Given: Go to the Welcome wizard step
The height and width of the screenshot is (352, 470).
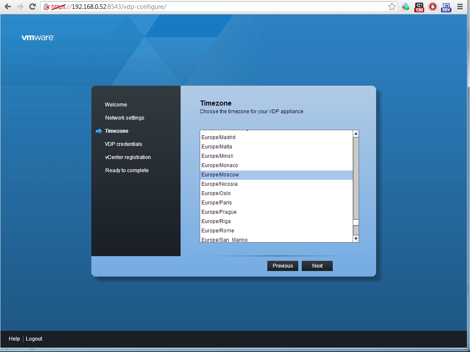Looking at the screenshot, I should (116, 105).
